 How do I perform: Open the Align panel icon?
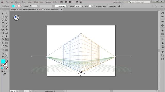163,39
